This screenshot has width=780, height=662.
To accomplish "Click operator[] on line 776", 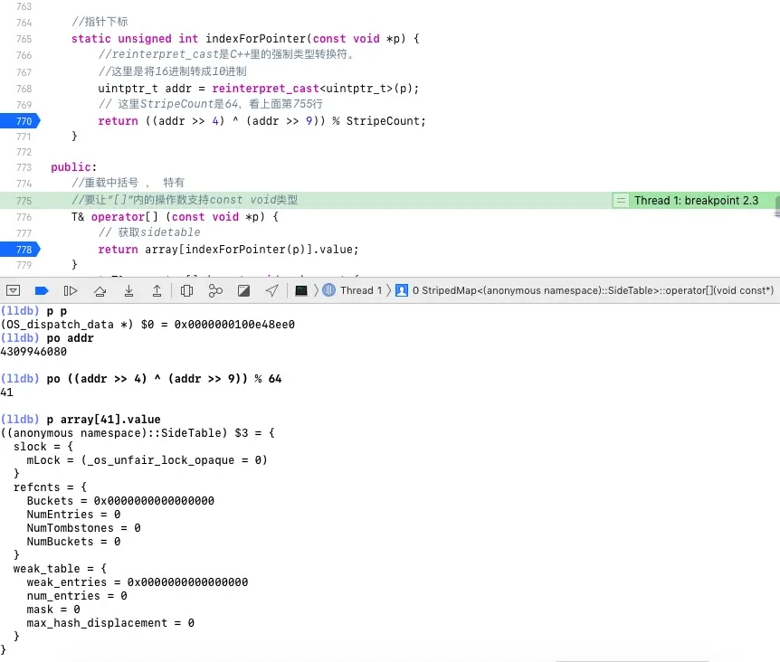I will tap(124, 217).
